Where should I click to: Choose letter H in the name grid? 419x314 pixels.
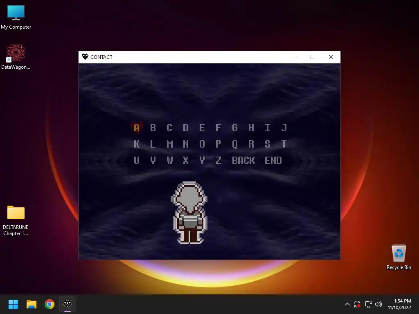point(251,128)
